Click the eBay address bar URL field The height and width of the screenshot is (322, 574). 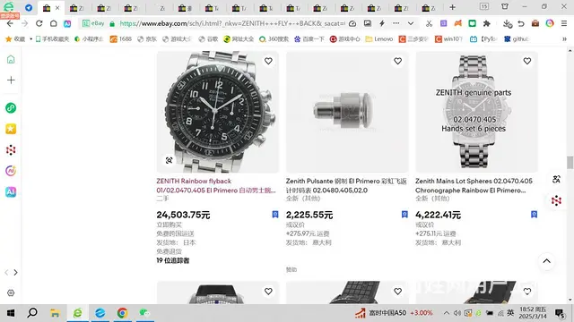pos(231,23)
